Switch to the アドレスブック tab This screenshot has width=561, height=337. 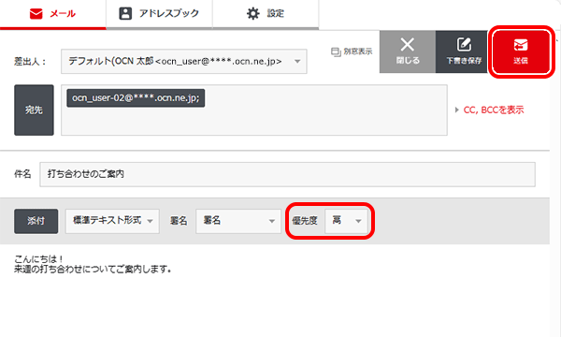click(159, 14)
